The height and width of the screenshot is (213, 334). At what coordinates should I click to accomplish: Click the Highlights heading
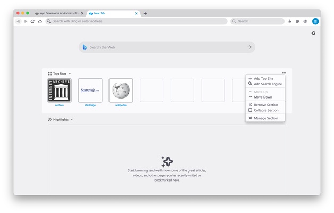tap(61, 120)
